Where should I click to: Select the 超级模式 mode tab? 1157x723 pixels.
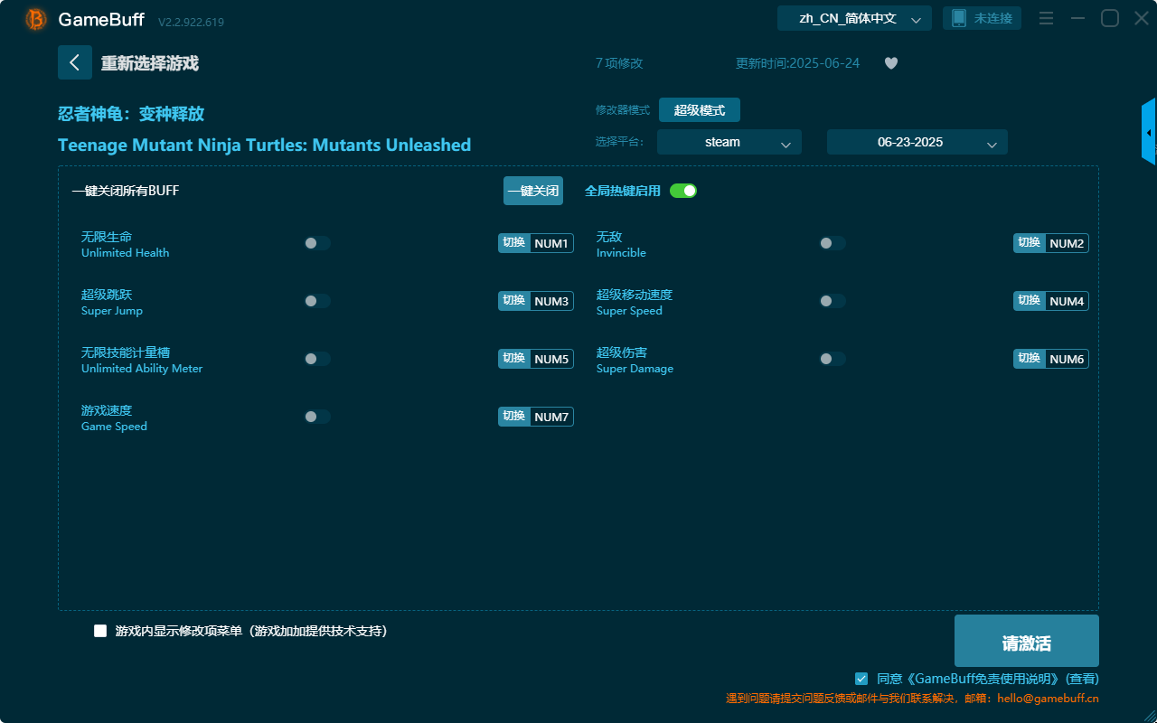pyautogui.click(x=699, y=110)
